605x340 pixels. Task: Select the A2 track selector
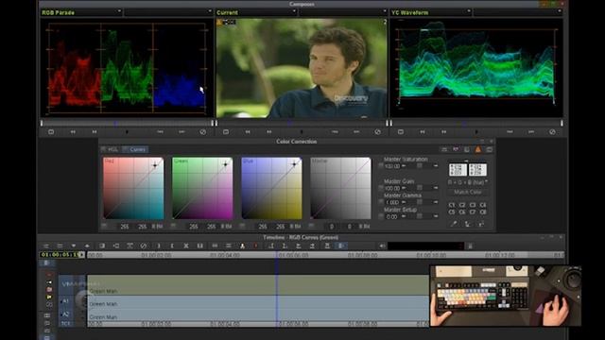coord(65,314)
